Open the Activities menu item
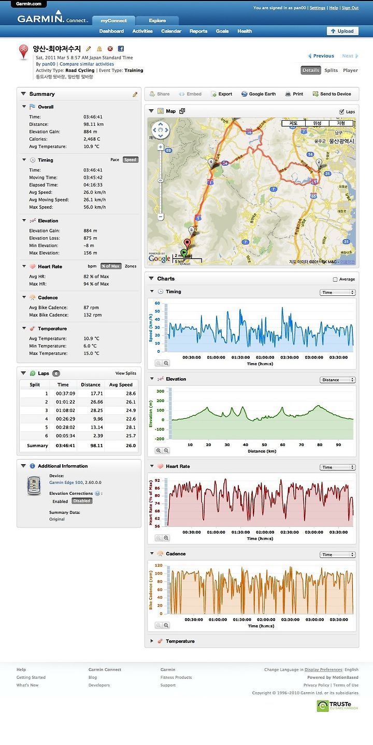 click(142, 31)
